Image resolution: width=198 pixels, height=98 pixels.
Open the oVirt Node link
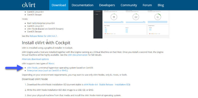coord(32,68)
